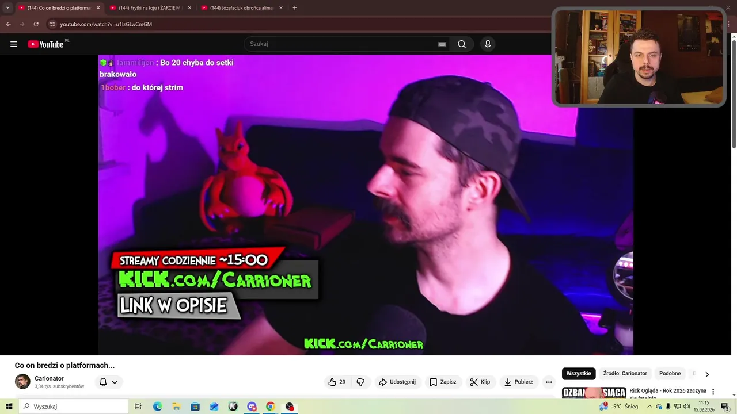Like the video with the thumbs-up button
The image size is (737, 414).
[x=337, y=382]
